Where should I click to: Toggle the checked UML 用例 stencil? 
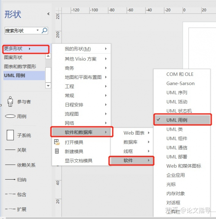point(182,120)
